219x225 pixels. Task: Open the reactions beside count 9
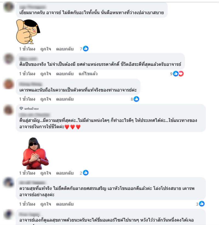point(178,74)
